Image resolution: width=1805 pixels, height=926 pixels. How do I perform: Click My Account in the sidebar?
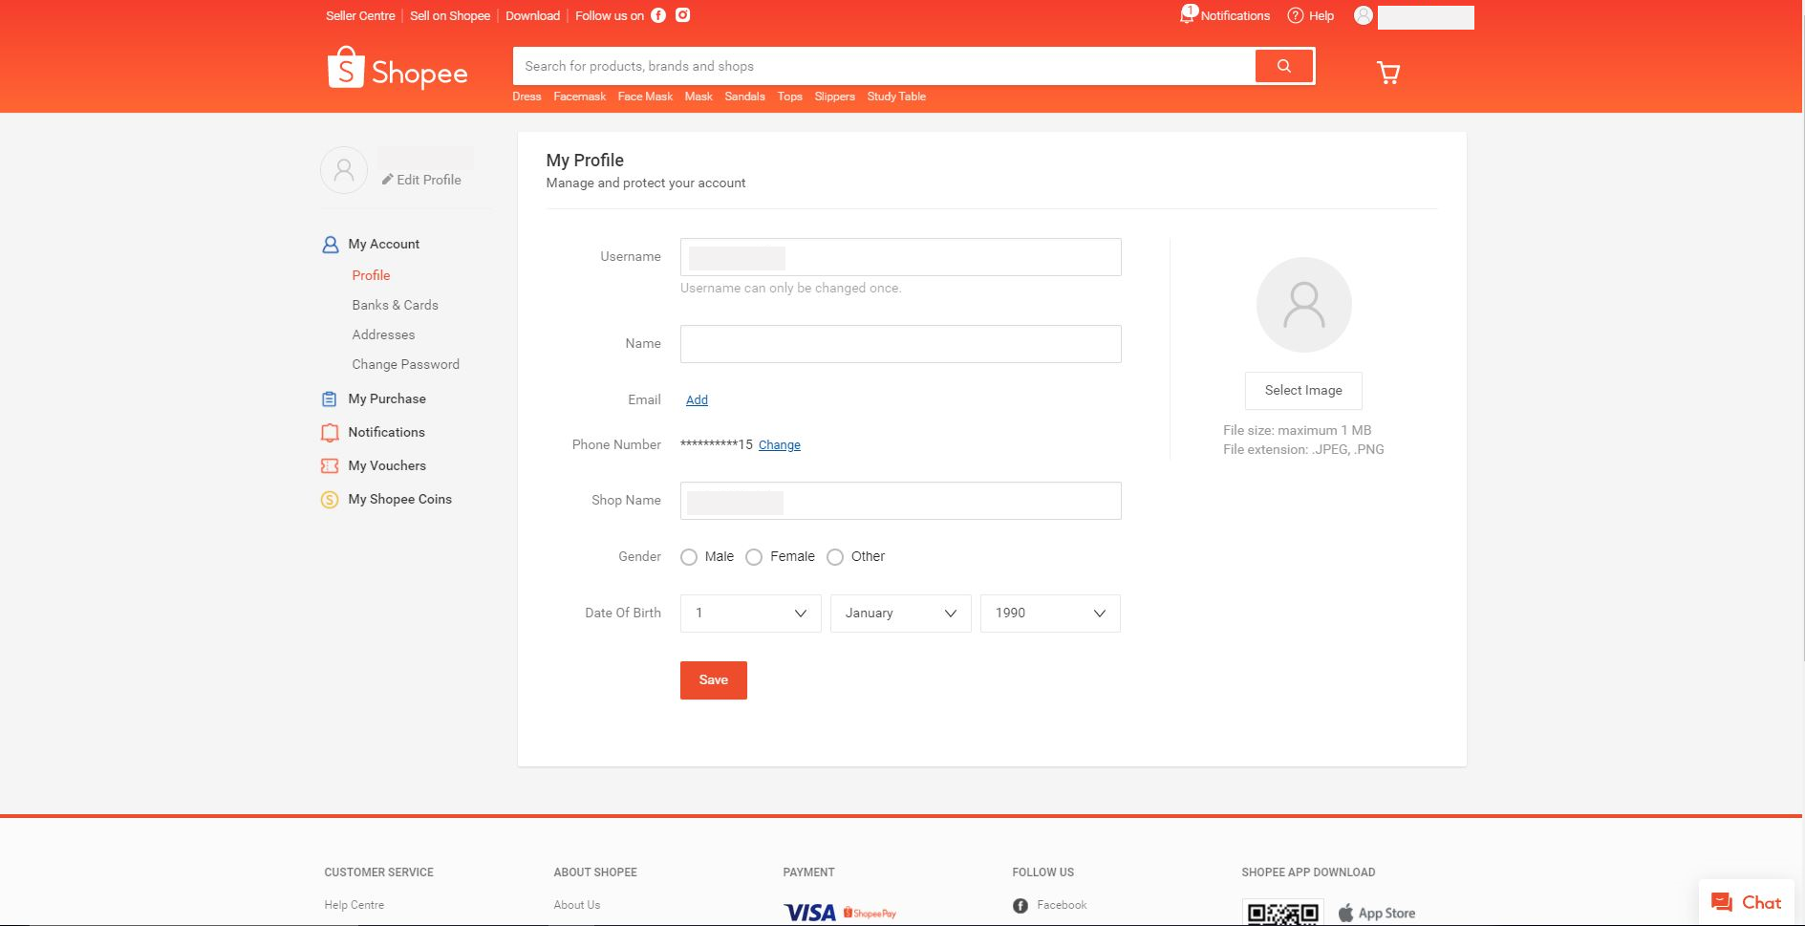tap(383, 244)
